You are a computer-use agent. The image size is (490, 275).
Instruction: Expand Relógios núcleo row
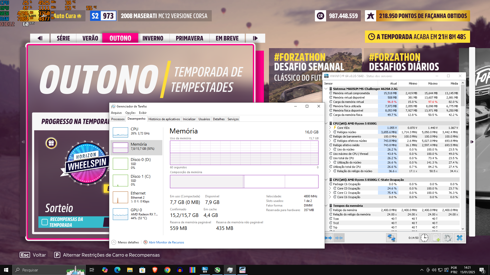coord(330,132)
